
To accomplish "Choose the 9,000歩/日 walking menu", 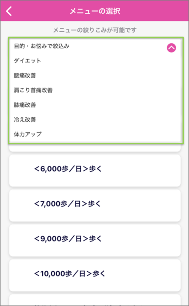I will (95, 240).
